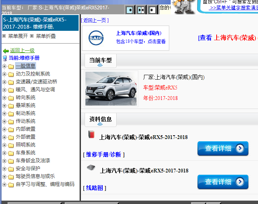The width and height of the screenshot is (258, 204).
Task: Click the center-split panel layout icon
Action: (141, 10)
